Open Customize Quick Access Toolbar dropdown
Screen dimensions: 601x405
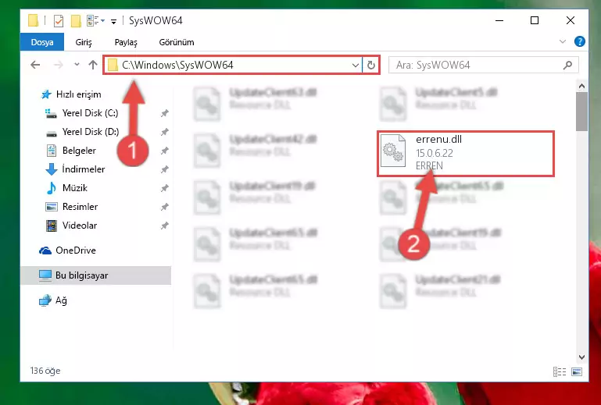[113, 21]
